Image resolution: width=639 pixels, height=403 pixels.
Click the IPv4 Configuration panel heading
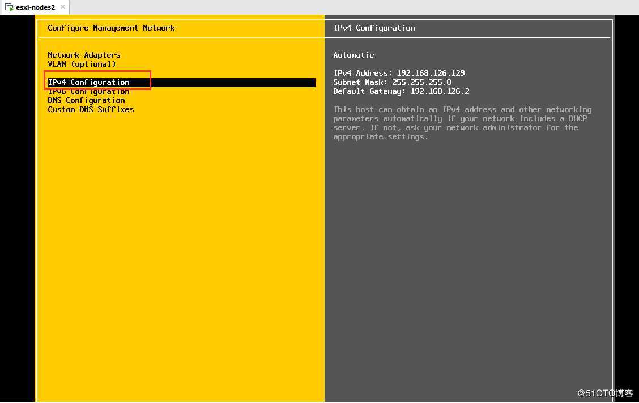[374, 28]
